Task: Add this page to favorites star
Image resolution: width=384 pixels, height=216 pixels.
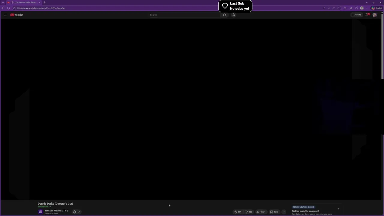Action: [x=338, y=8]
